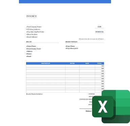Screen dimensions: 130x126
Task: Click the PROJECT DETAILS heading
Action: (x=71, y=42)
